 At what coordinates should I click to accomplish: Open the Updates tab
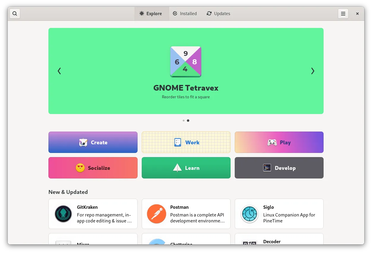point(218,14)
